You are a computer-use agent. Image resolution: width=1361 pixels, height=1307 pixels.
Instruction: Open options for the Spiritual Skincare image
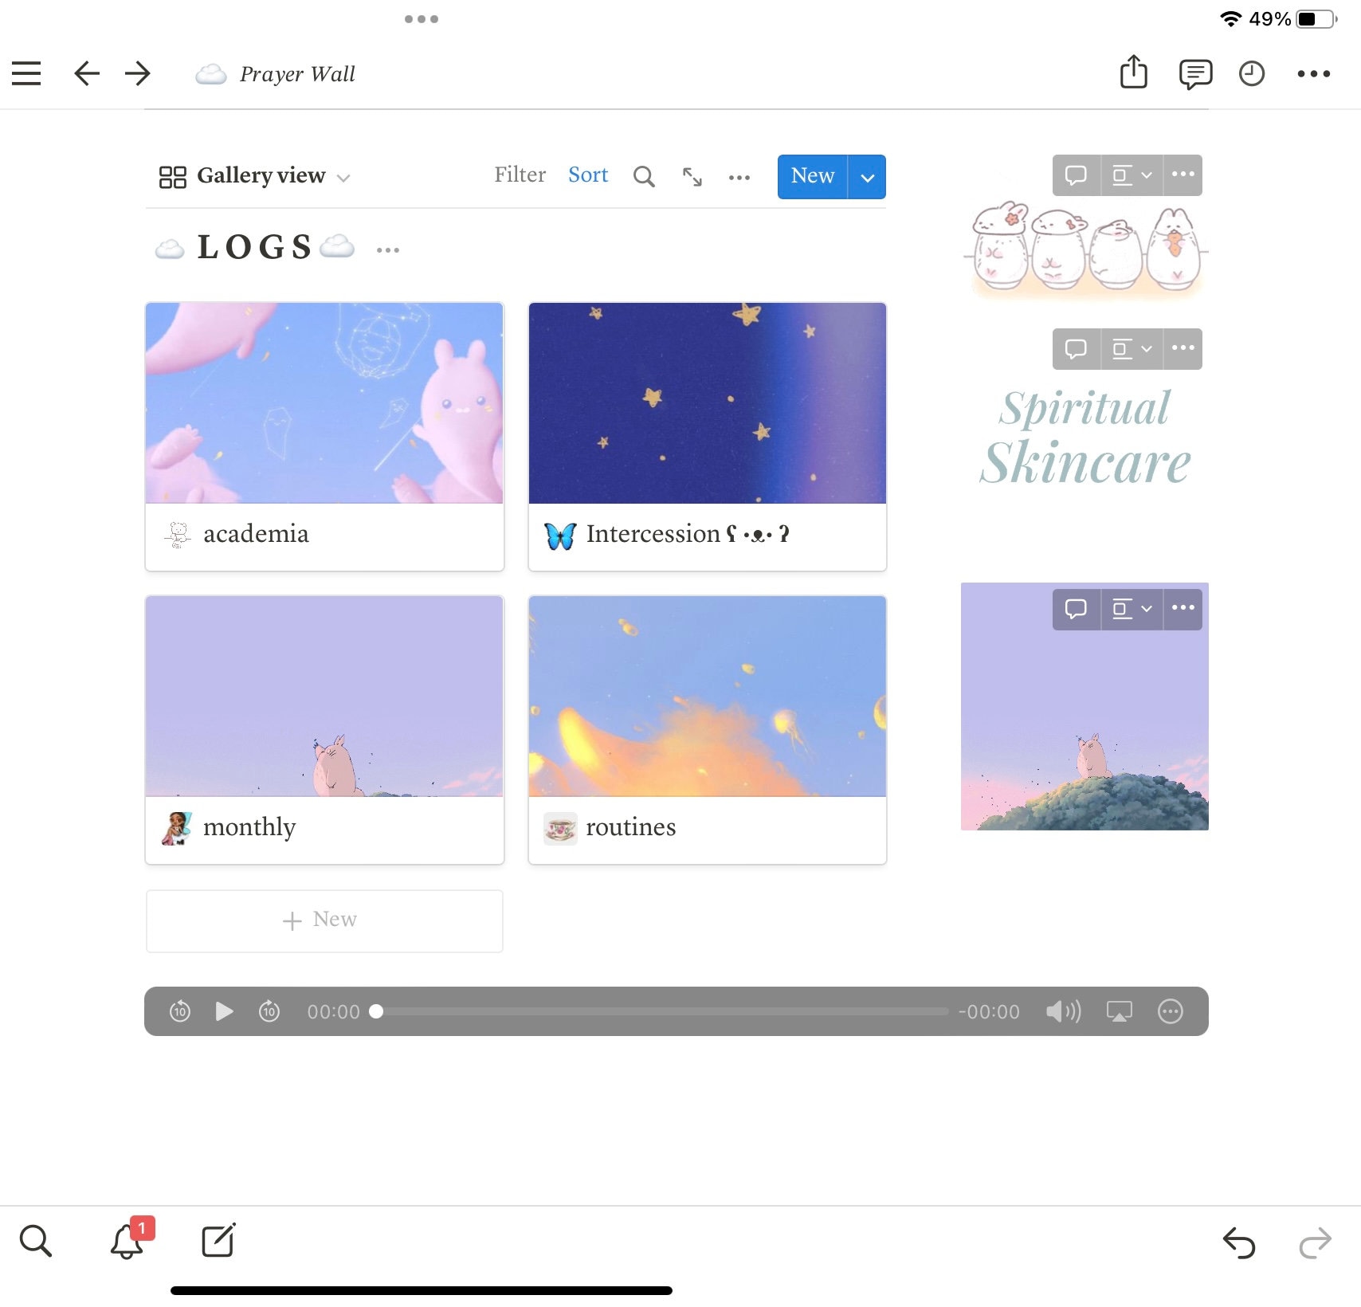click(1182, 348)
